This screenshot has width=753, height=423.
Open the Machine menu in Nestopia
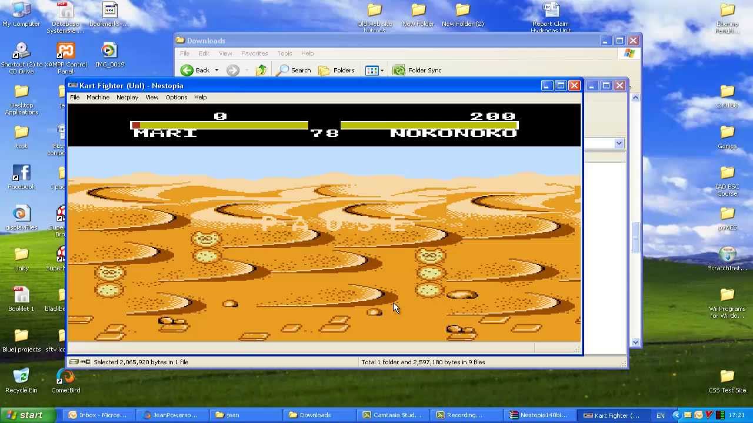click(98, 98)
